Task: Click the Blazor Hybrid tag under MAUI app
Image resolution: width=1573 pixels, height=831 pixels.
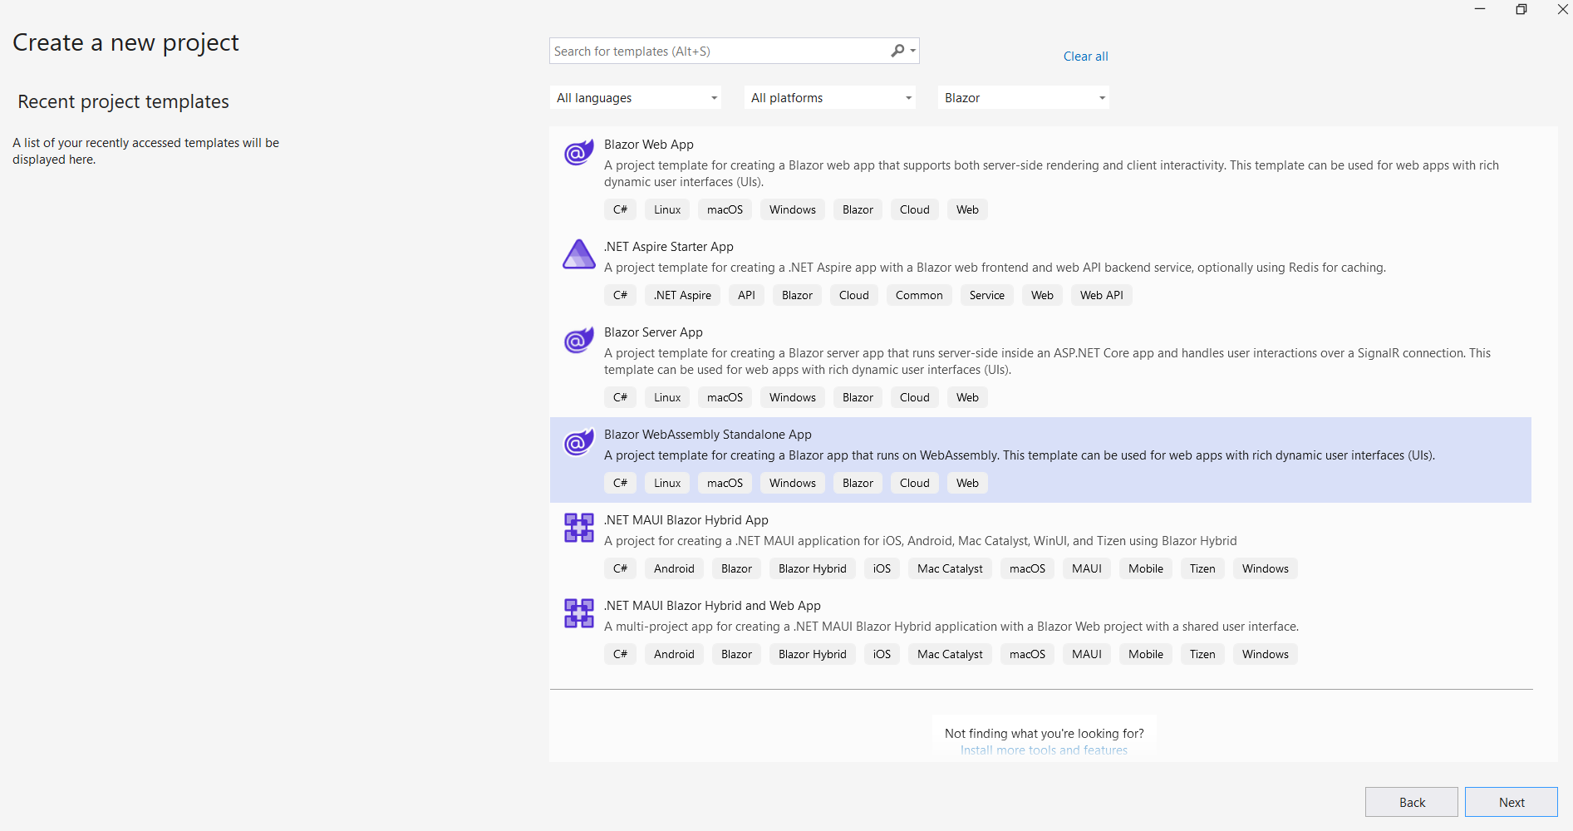Action: point(812,568)
